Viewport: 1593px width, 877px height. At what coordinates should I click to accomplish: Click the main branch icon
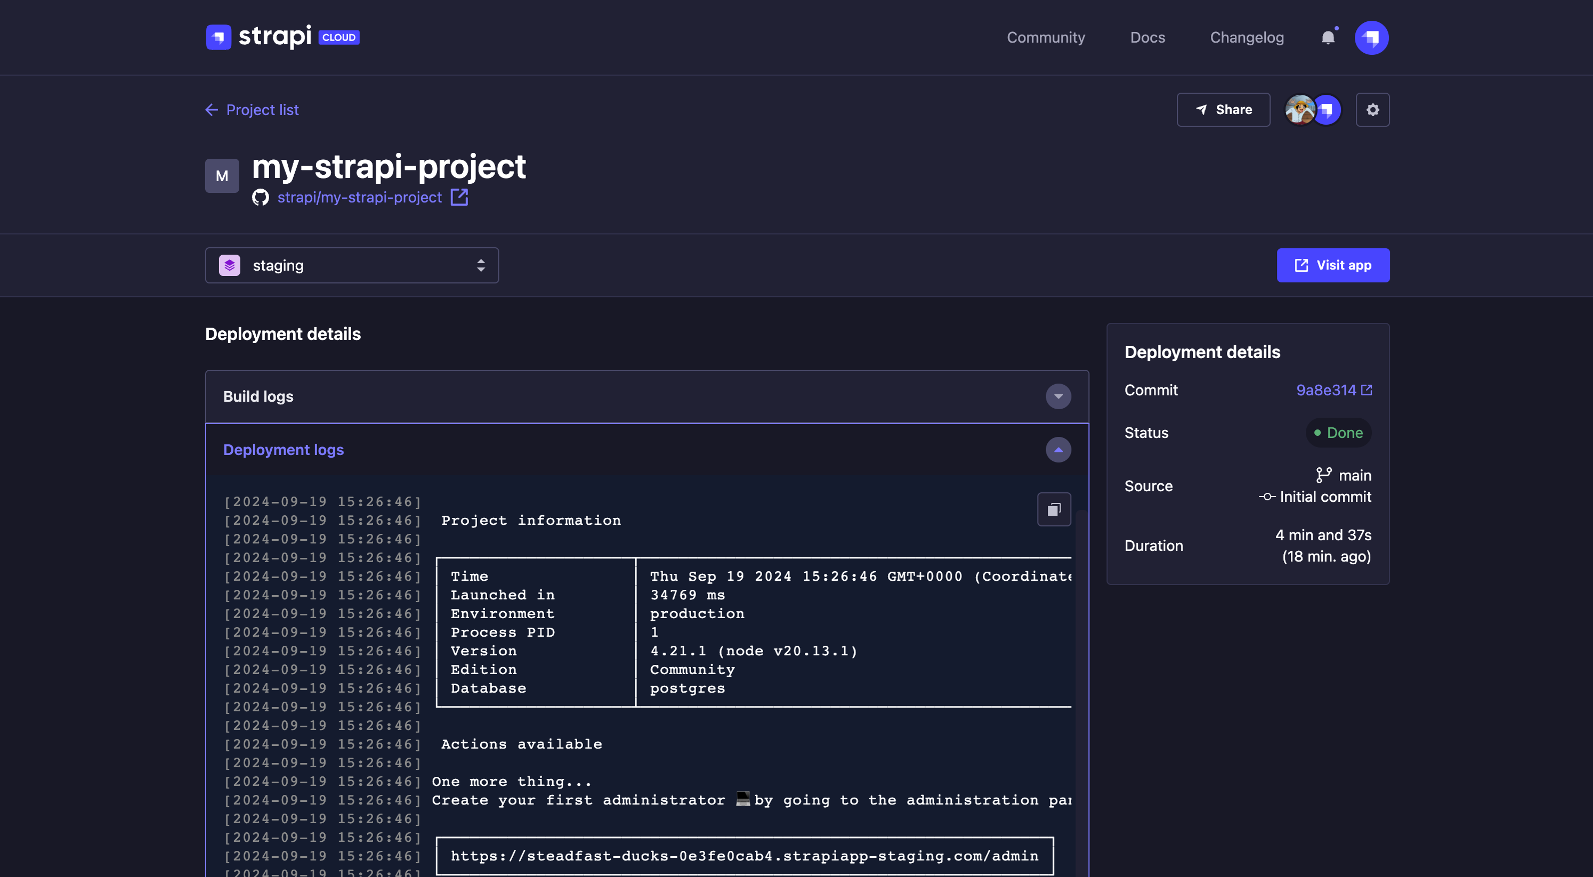pos(1323,475)
